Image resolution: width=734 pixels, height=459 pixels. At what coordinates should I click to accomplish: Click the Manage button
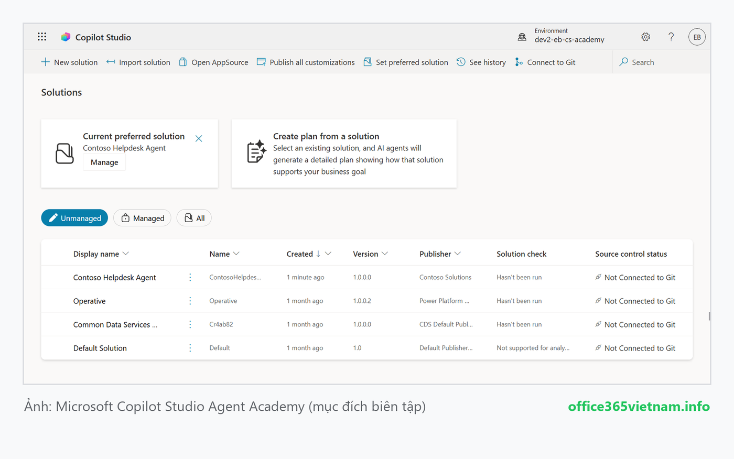pos(104,162)
